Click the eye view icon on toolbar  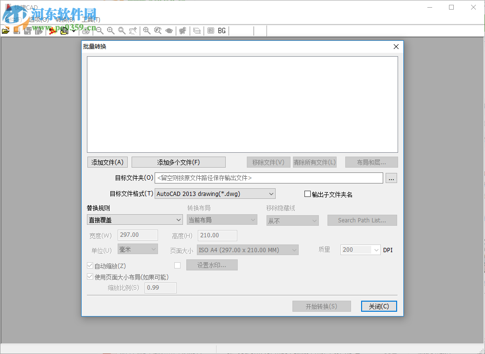click(169, 30)
